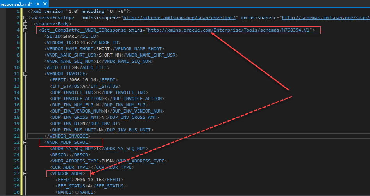Fold the VNDR_ADDR_SCROL section
Viewport: 370px width, 196px height.
tap(25, 142)
